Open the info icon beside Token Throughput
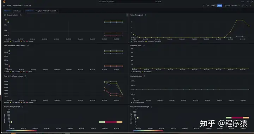 (x=145, y=15)
